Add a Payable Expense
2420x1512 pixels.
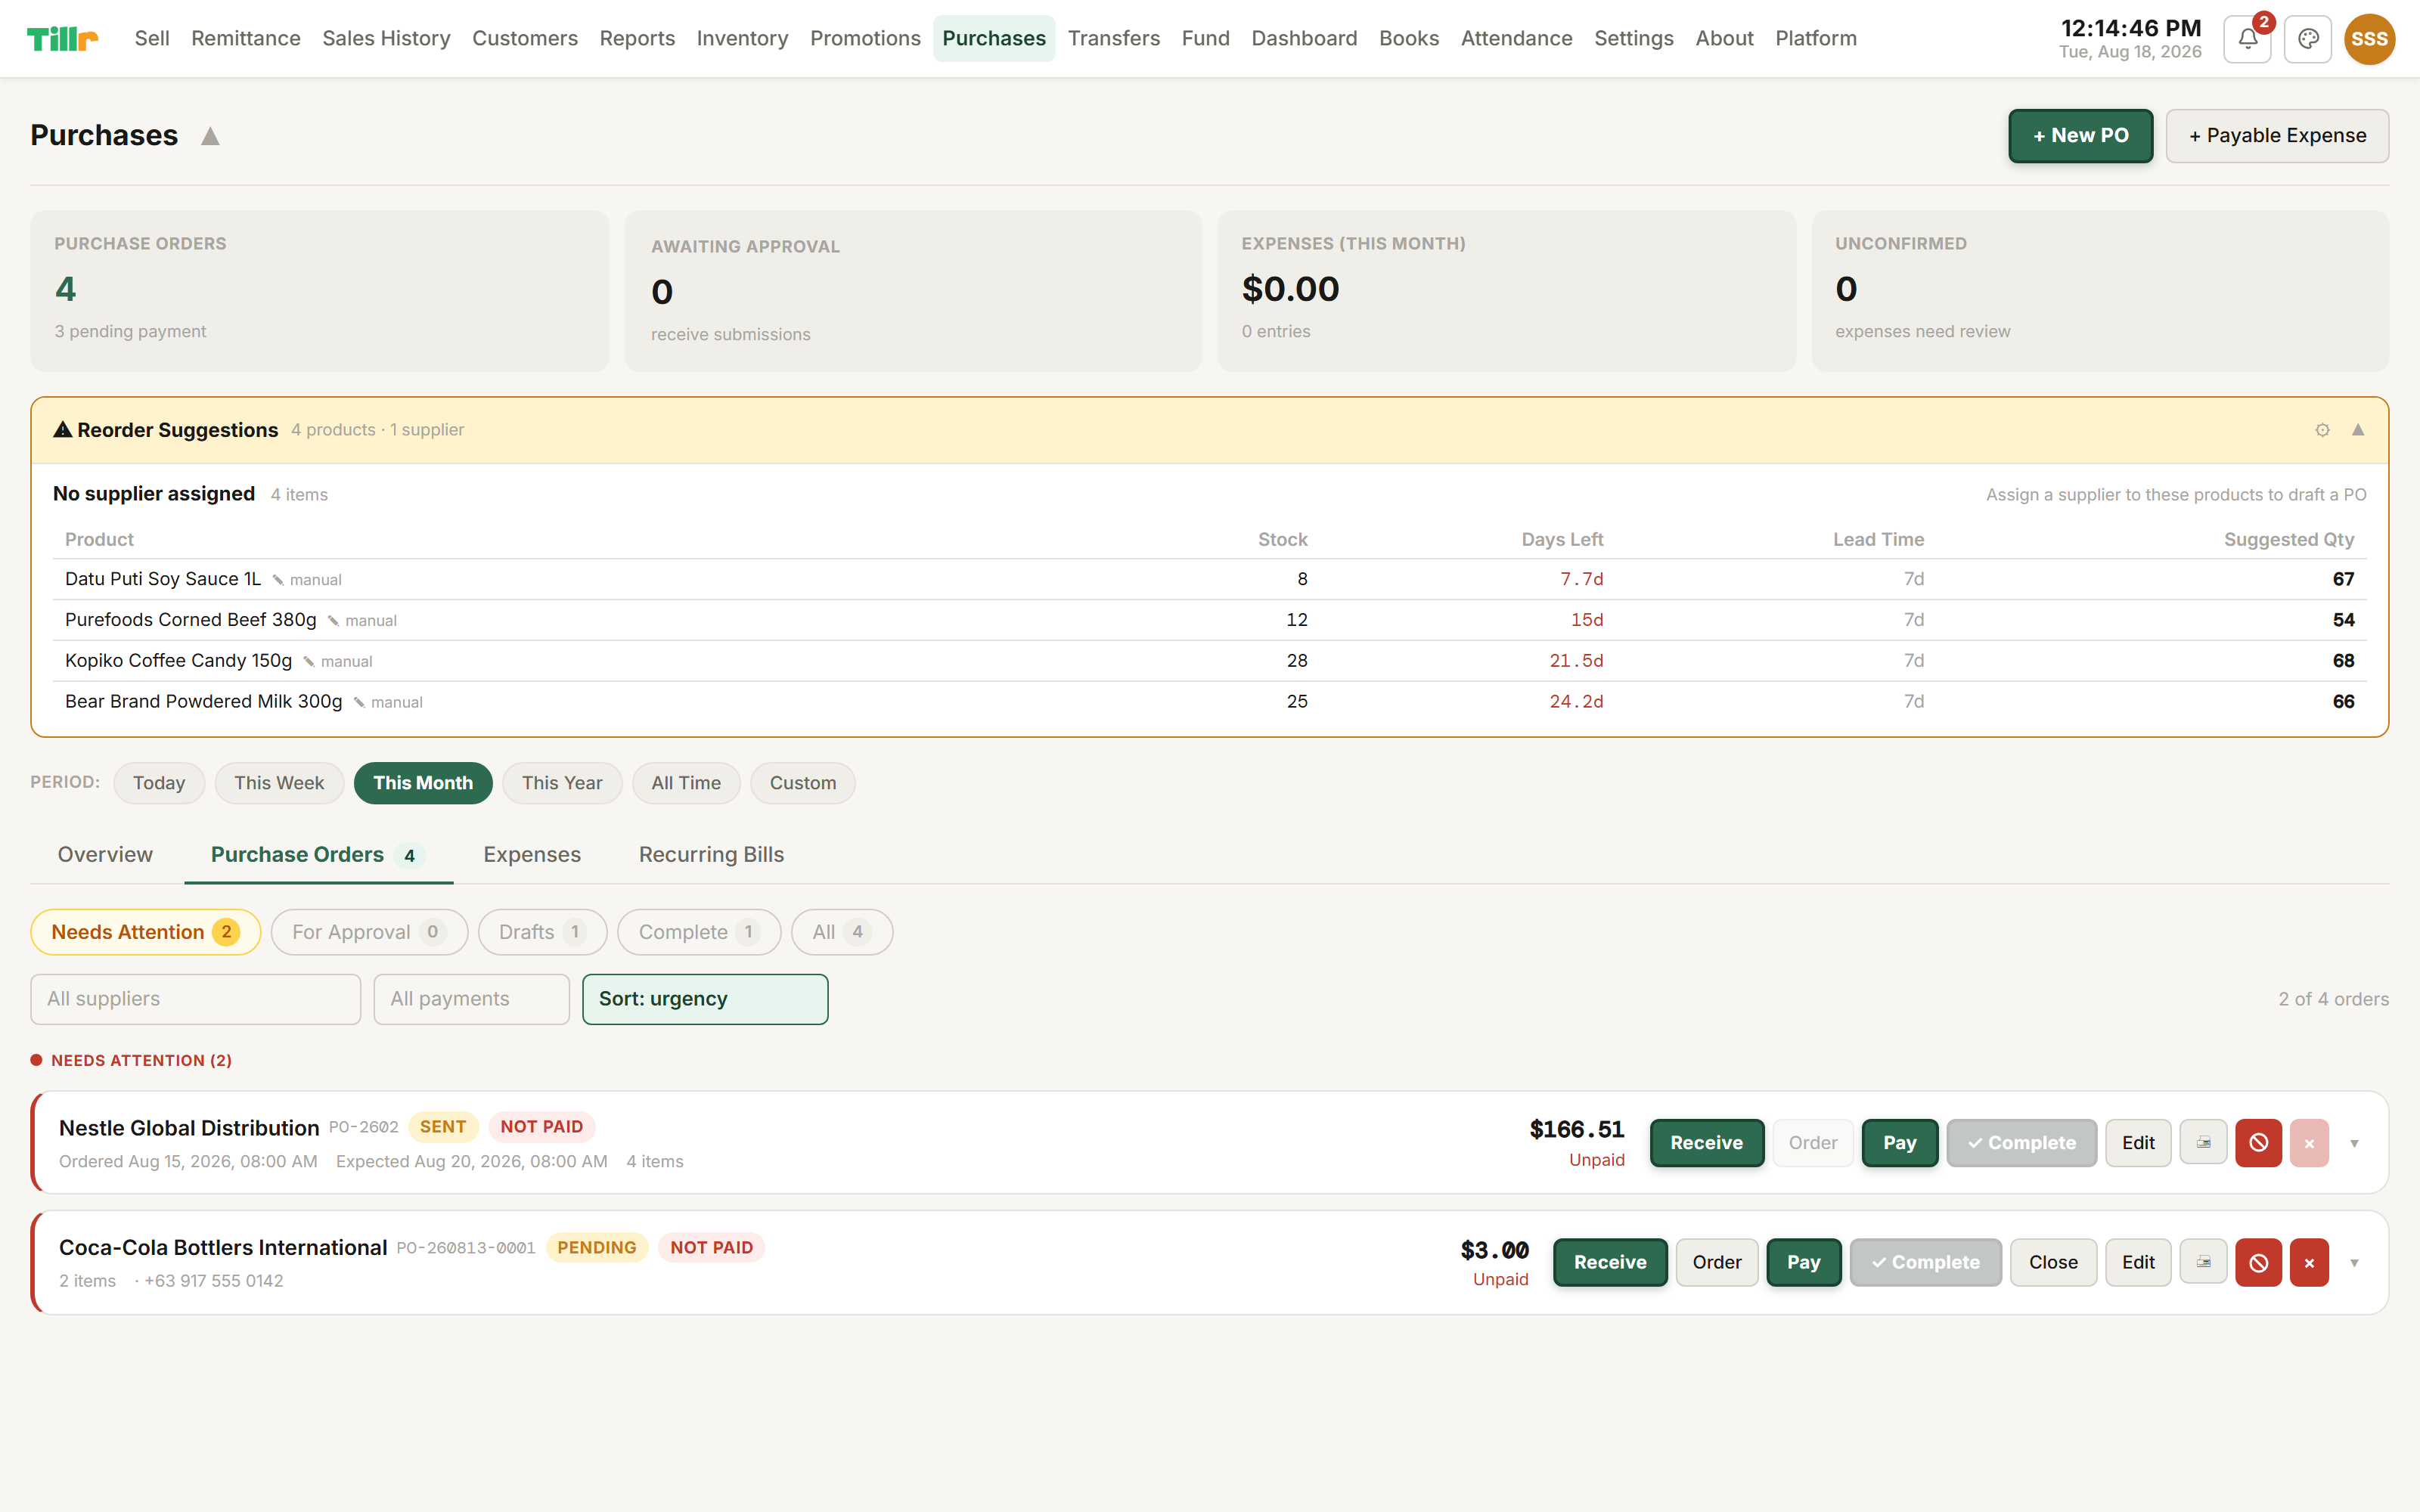pyautogui.click(x=2277, y=136)
